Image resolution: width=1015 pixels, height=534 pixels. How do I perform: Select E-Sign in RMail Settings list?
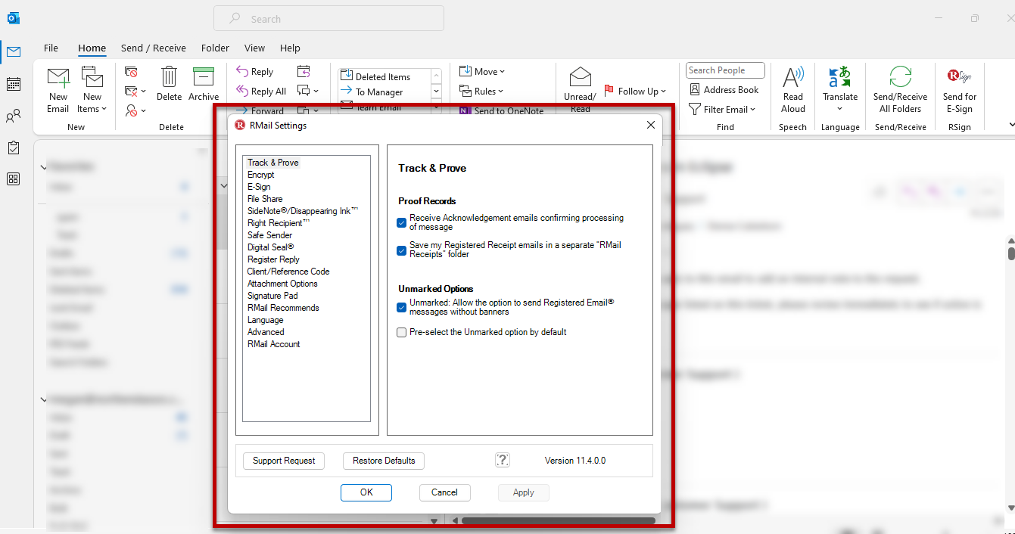(x=258, y=187)
